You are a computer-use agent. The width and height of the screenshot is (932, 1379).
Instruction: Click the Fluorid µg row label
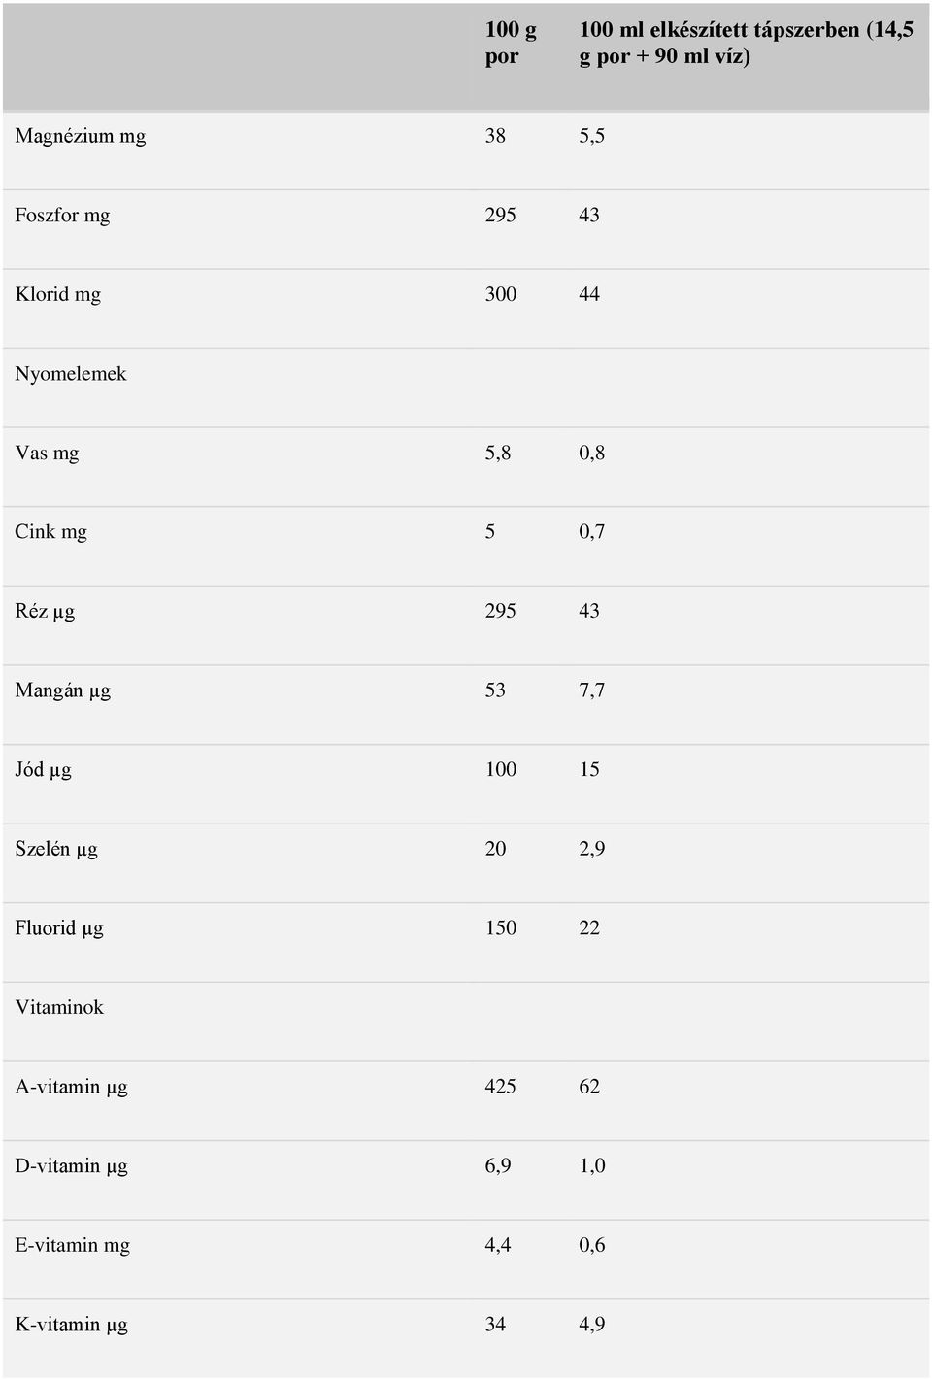[59, 928]
